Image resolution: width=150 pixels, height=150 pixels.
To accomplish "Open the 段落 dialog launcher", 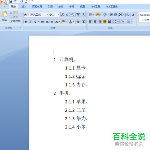I will [135, 28].
